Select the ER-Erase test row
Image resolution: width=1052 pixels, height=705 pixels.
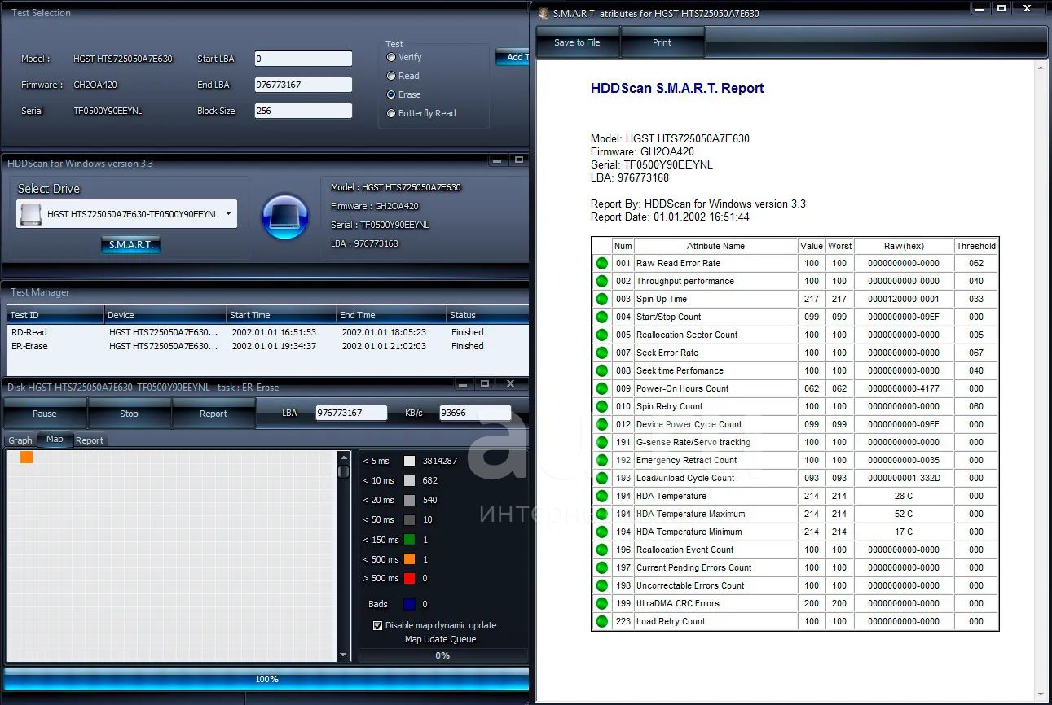tap(267, 346)
